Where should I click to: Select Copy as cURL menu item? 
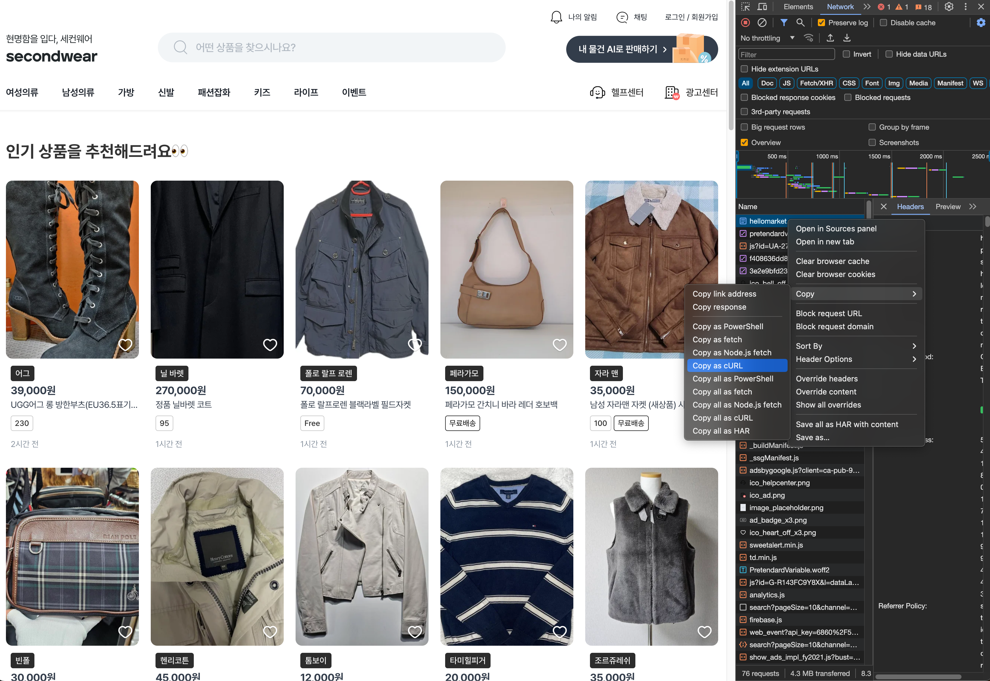(737, 366)
